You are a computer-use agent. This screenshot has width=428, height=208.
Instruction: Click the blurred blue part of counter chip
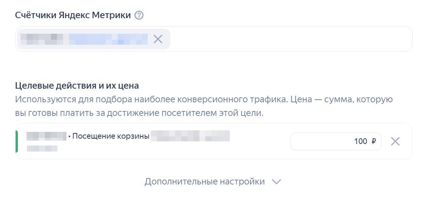tap(108, 39)
